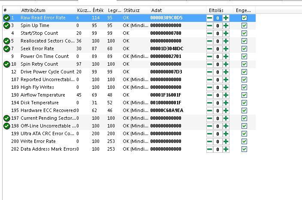Decrease offset for Spin Up Time
302x200 pixels.
click(209, 26)
